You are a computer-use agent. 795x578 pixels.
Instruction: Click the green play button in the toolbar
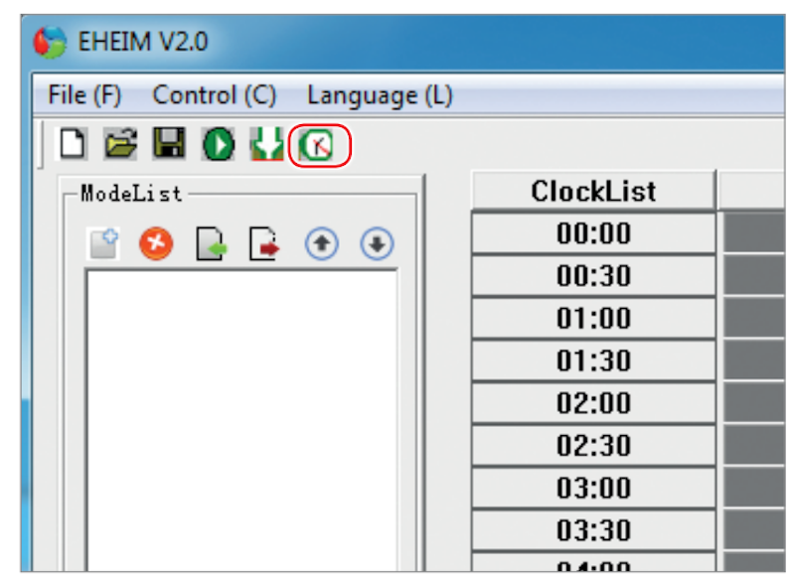[x=219, y=144]
